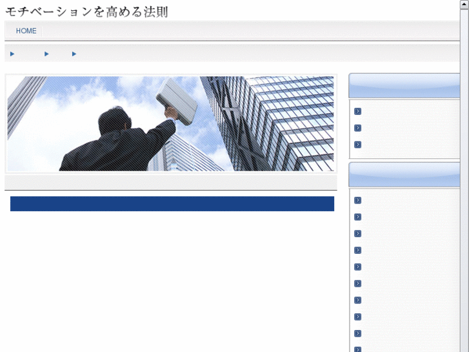Image resolution: width=469 pixels, height=352 pixels.
Task: Click the sixth arrow bullet in the lower sidebar list
Action: pyautogui.click(x=357, y=284)
